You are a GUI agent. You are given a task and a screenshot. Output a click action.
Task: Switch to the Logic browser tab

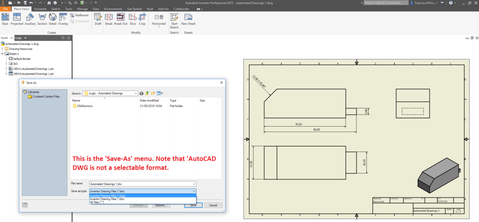19,38
